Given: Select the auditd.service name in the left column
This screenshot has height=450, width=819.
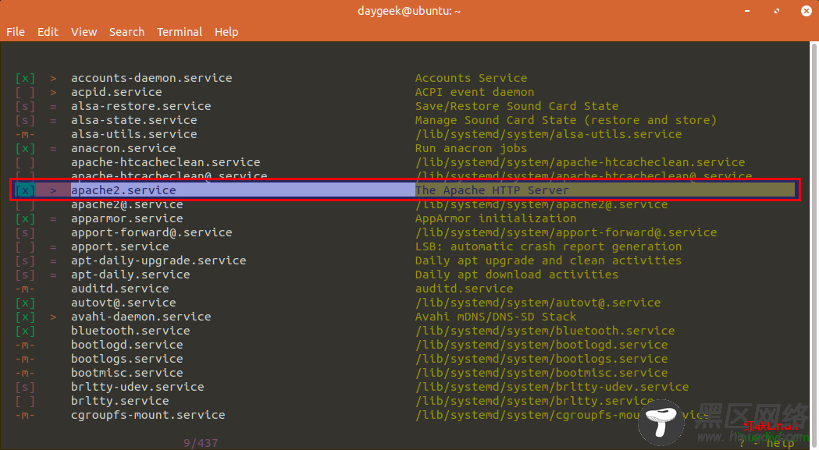Looking at the screenshot, I should tap(120, 289).
